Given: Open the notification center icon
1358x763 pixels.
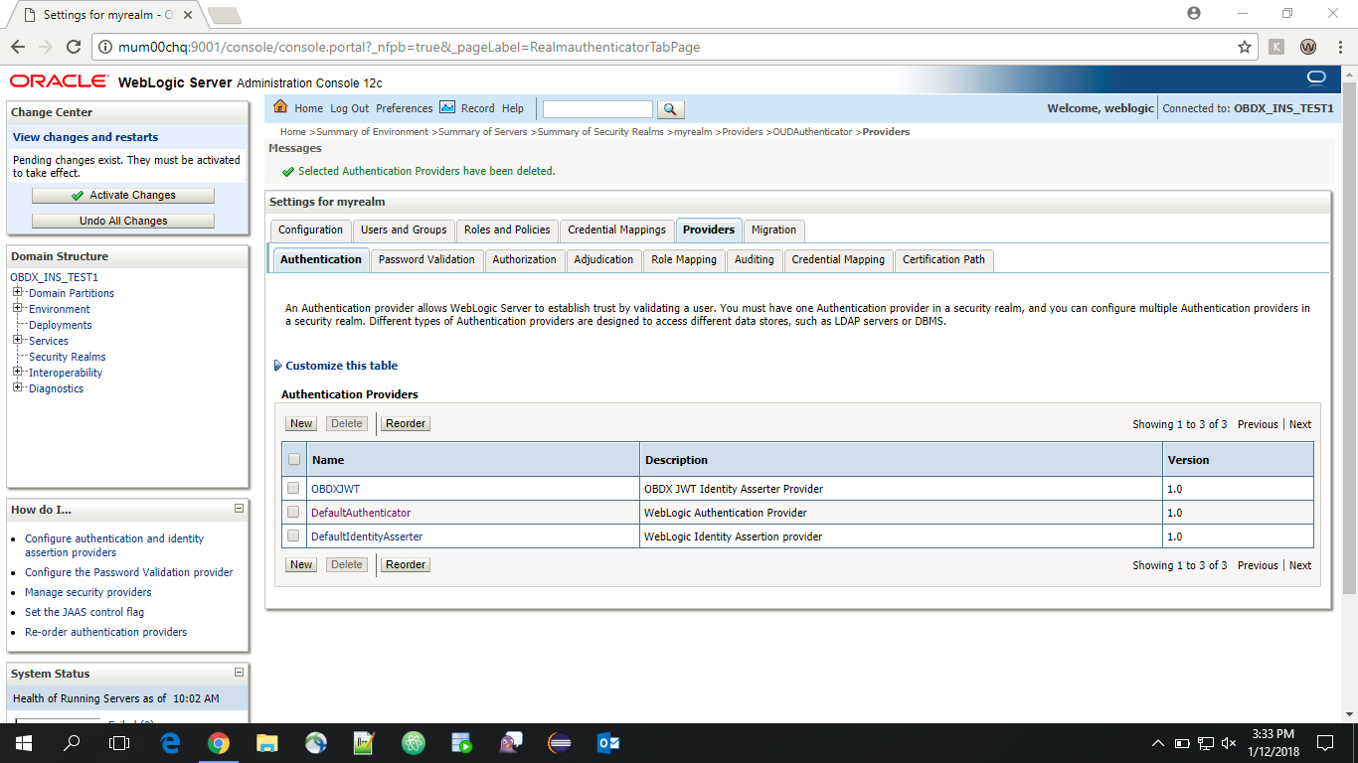Looking at the screenshot, I should pos(1325,743).
